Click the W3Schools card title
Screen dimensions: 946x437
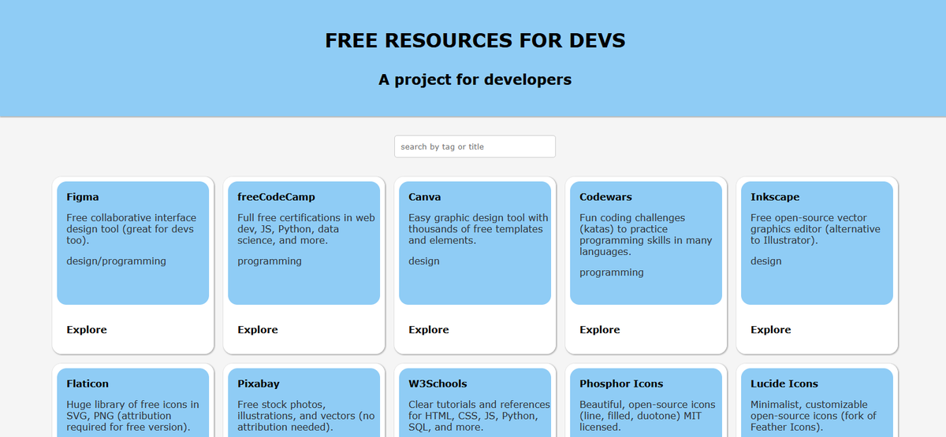(438, 383)
